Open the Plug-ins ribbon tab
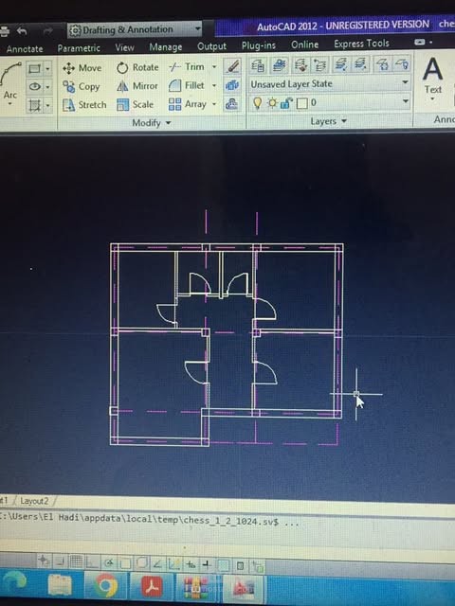The image size is (455, 606). [x=259, y=45]
